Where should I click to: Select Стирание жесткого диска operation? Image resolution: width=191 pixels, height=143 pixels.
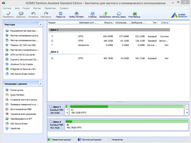(21, 100)
